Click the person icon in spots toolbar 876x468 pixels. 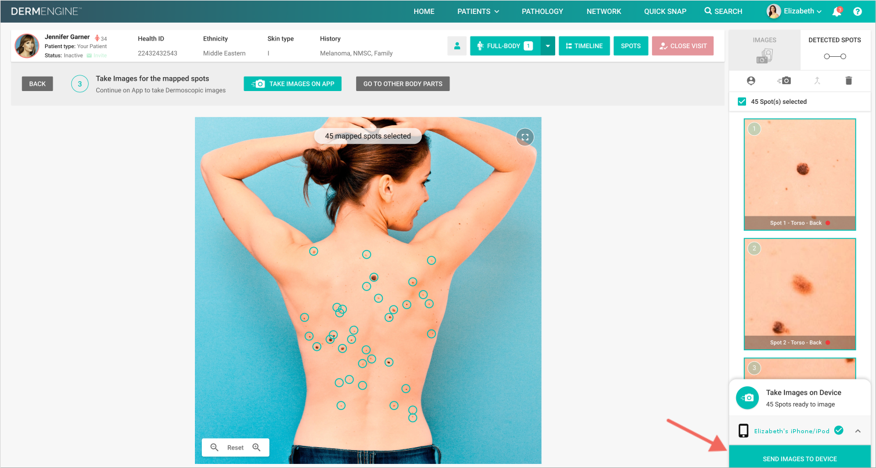[x=751, y=81]
